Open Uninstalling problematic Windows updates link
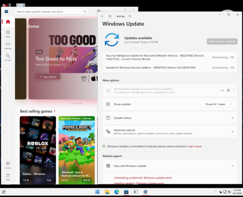The image size is (243, 197). tap(143, 178)
